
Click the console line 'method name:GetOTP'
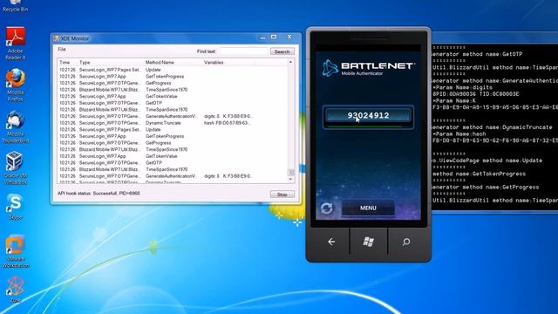[477, 54]
